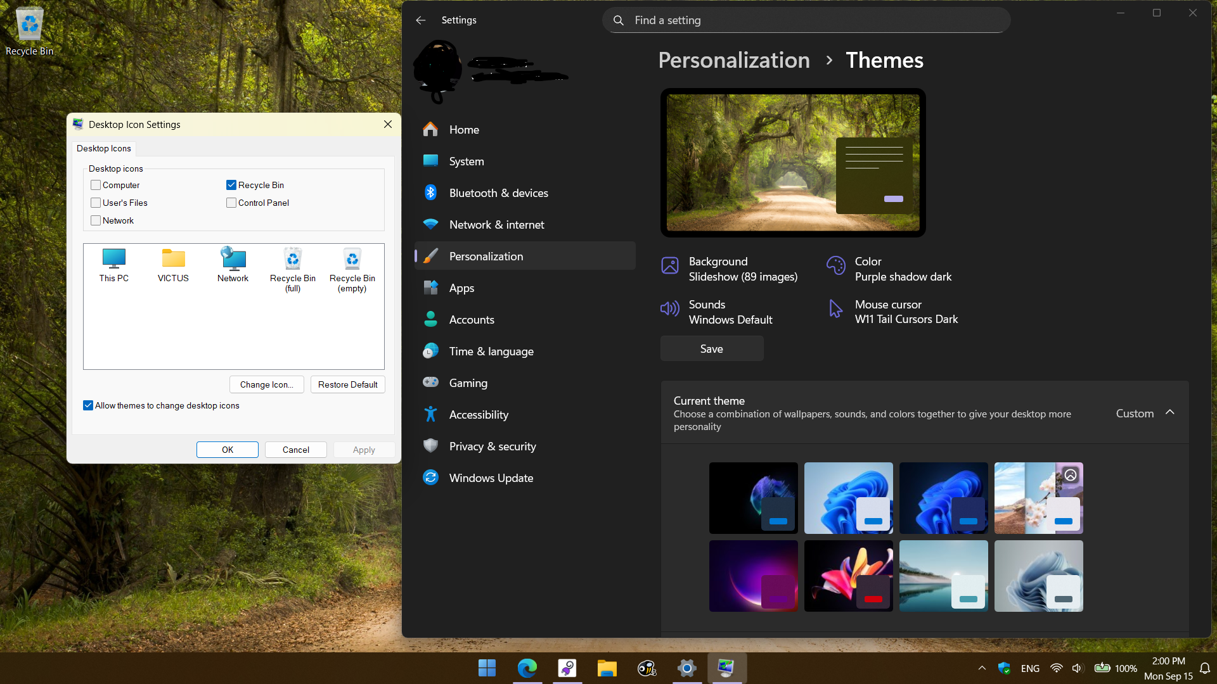Screen dimensions: 1217x684
Task: Click the Personalization breadcrumb link
Action: pyautogui.click(x=734, y=60)
